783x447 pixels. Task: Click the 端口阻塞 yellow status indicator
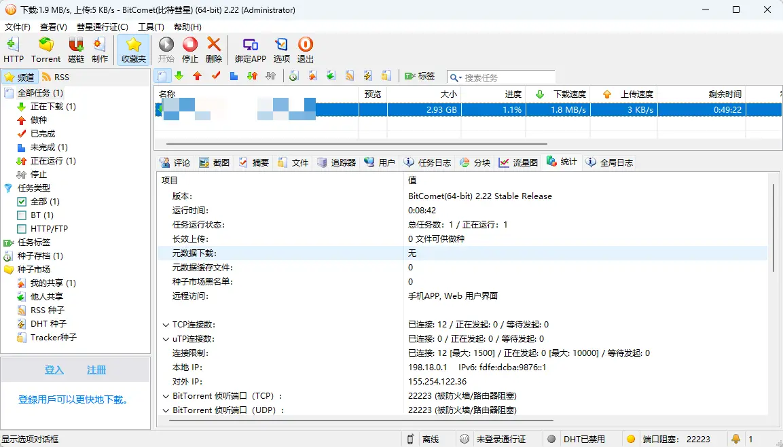pos(631,439)
